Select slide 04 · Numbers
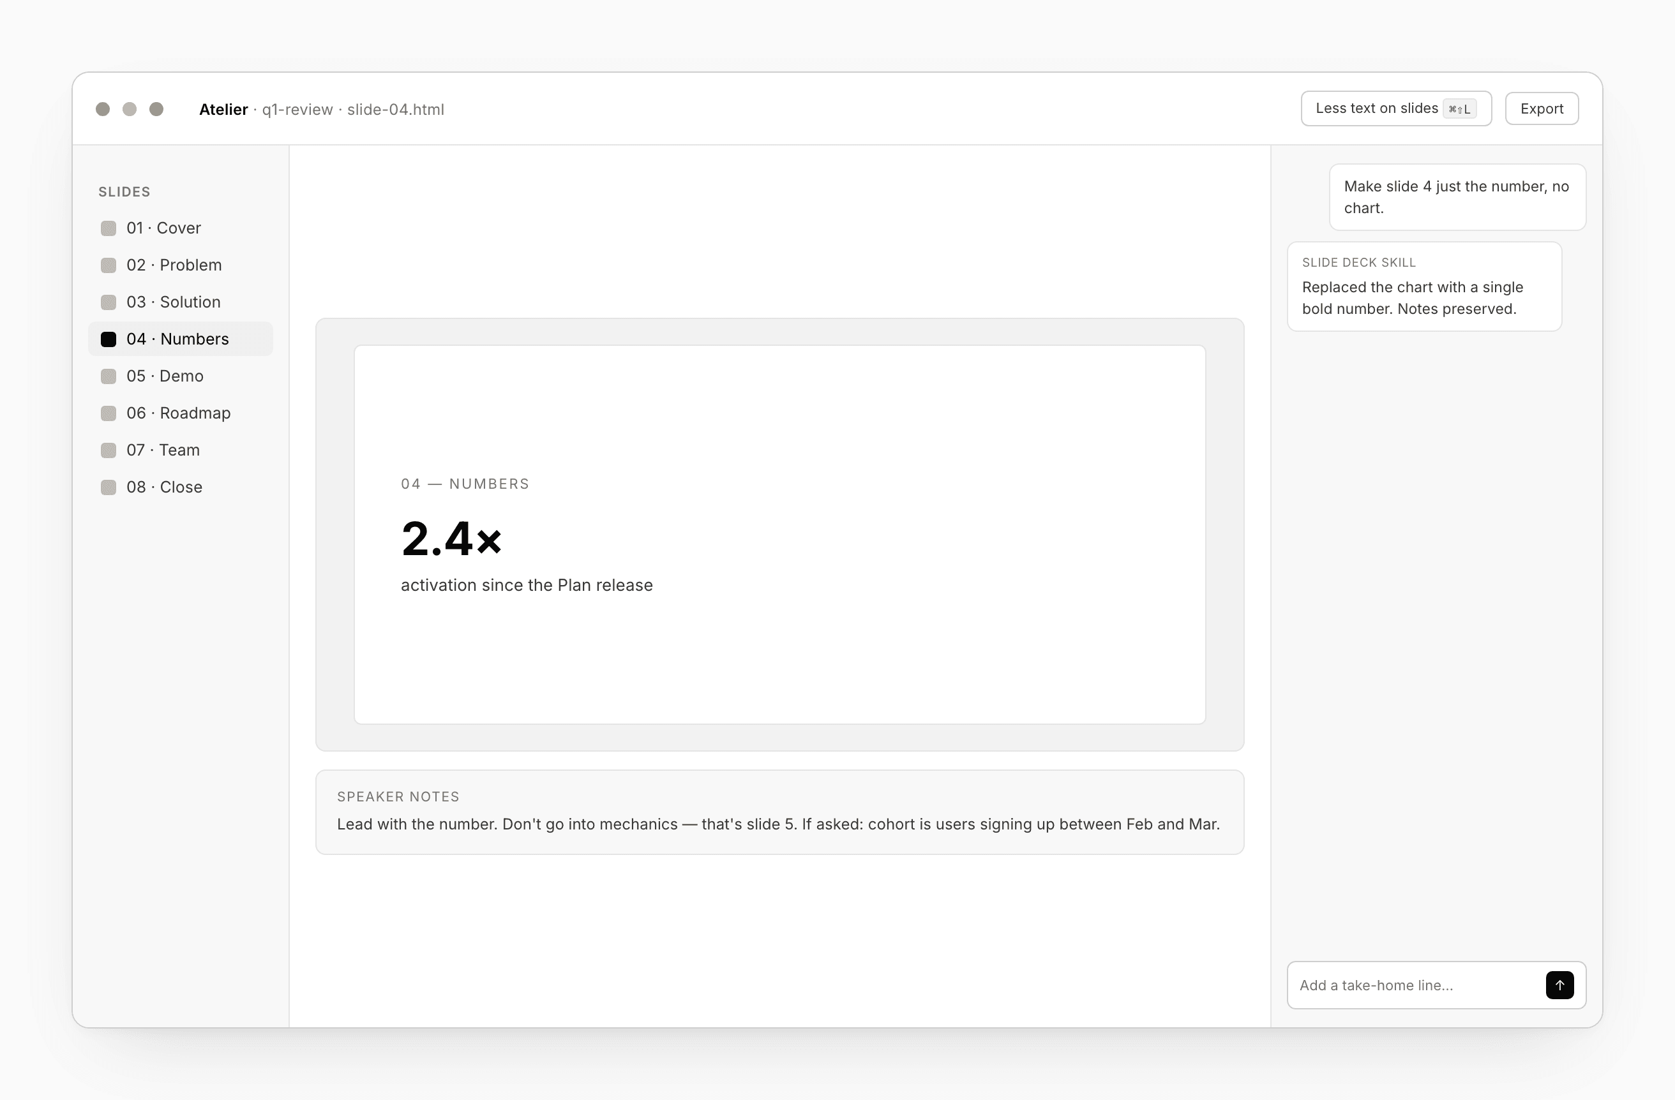 [180, 339]
